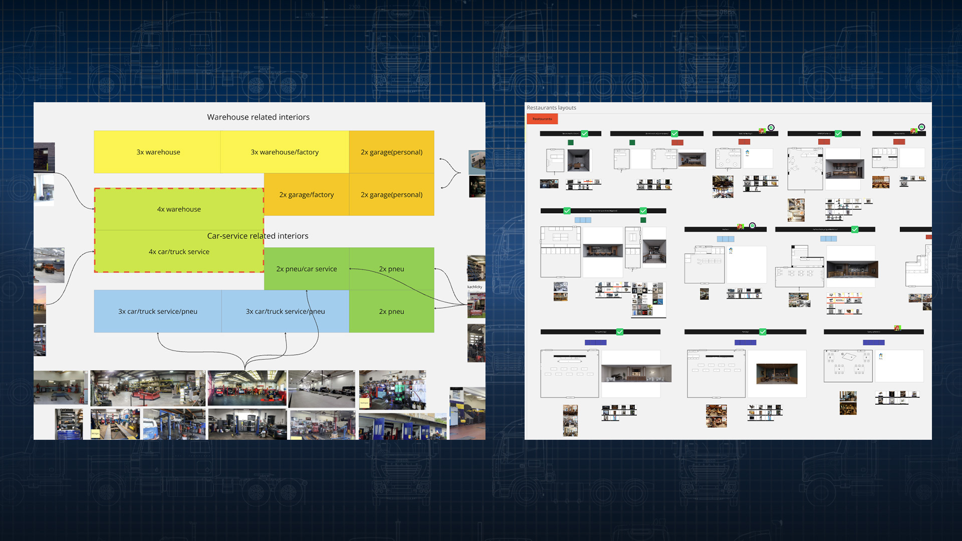This screenshot has height=541, width=962.
Task: Click the circled check icon at top-right corner
Action: (x=921, y=127)
